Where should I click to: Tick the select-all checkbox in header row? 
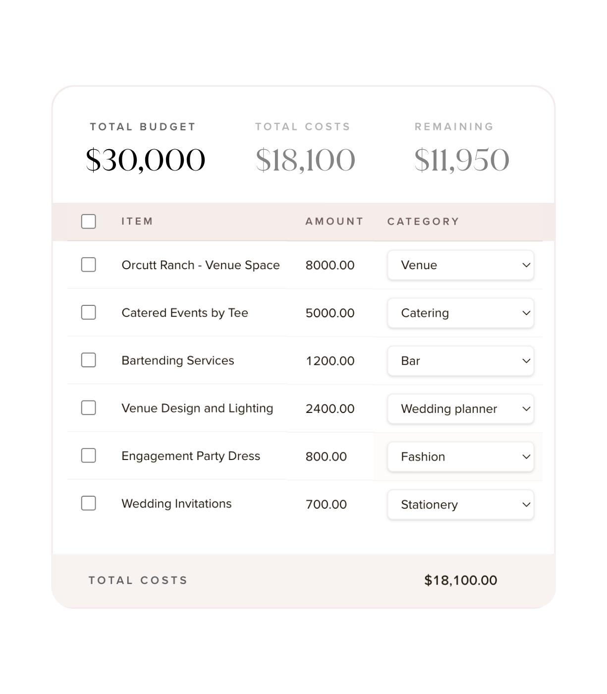(x=88, y=222)
